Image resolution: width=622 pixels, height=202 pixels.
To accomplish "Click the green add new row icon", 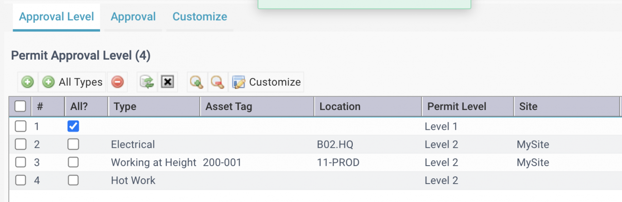I will 28,82.
